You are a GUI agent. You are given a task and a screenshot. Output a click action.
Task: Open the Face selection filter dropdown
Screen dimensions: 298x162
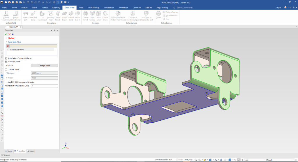(265, 160)
